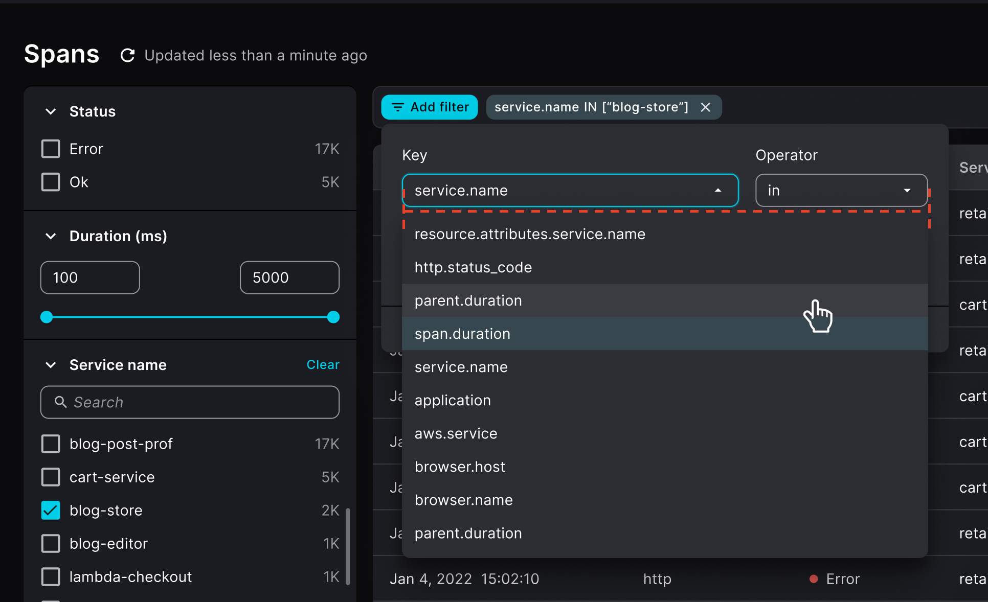
Task: Collapse the Status section
Action: [50, 111]
